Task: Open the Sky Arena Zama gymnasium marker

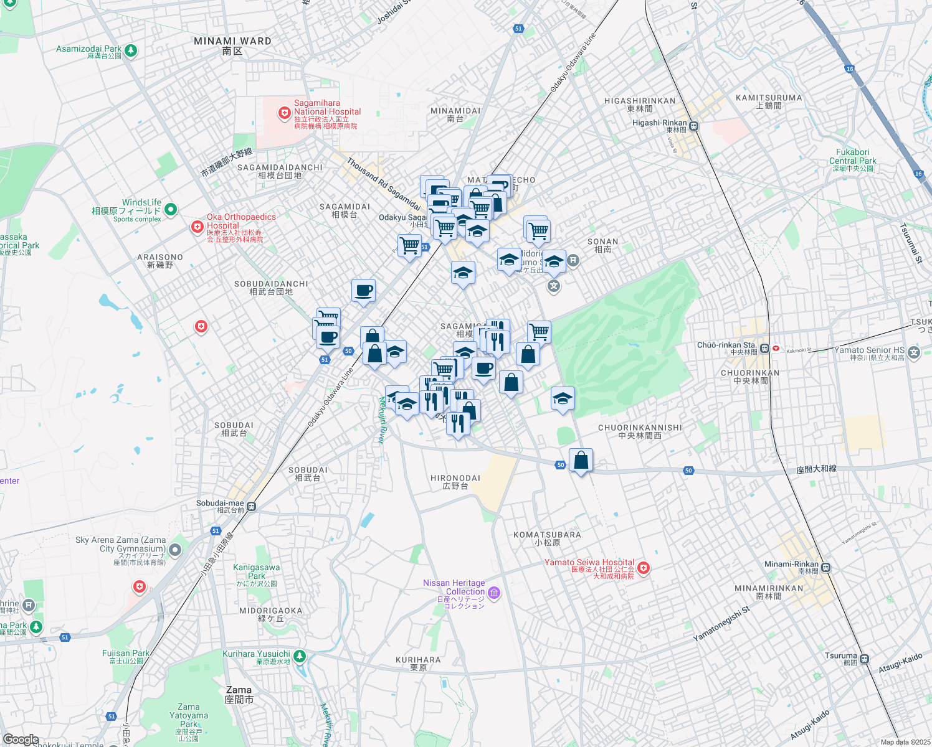Action: 175,550
